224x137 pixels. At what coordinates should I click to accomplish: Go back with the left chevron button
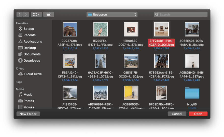coord(20,14)
